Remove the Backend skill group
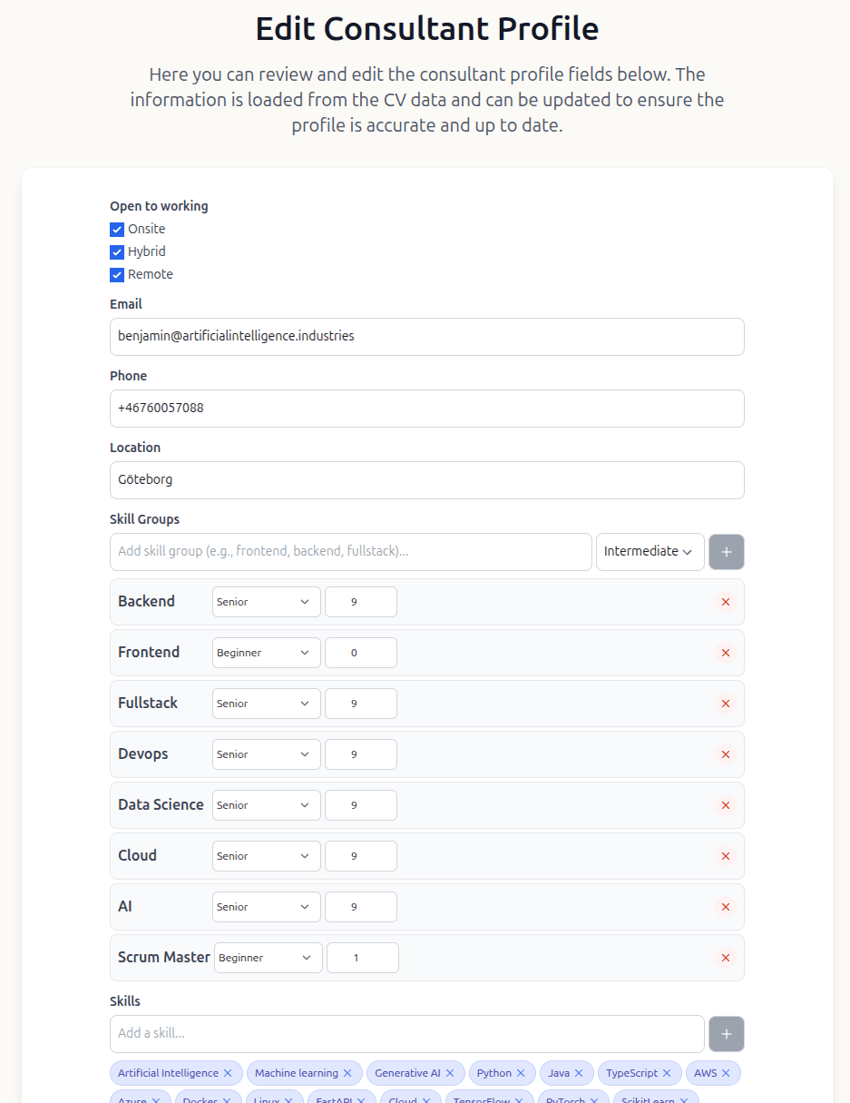The height and width of the screenshot is (1103, 850). pos(725,601)
